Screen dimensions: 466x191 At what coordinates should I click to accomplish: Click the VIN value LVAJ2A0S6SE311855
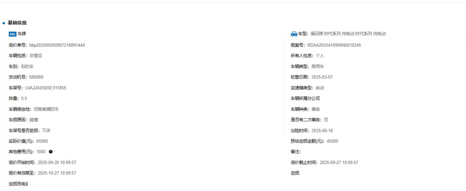click(46, 88)
